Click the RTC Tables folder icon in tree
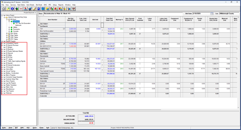The image size is (241, 130). pos(9,39)
